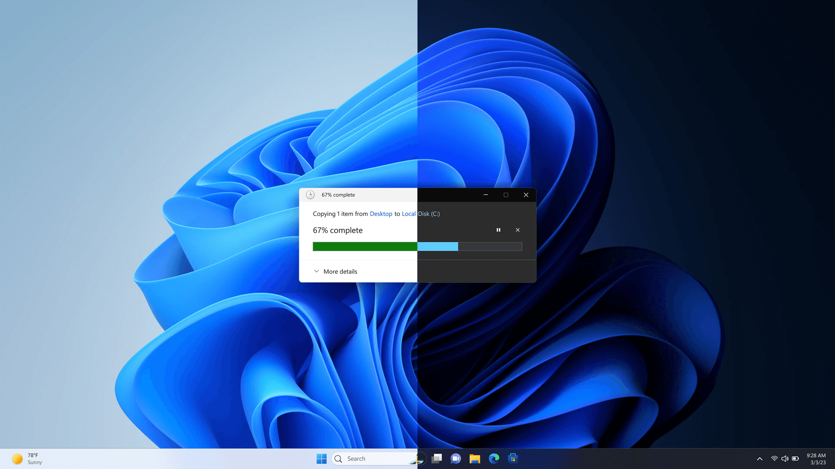Maximize the copy progress dialog

(x=506, y=195)
